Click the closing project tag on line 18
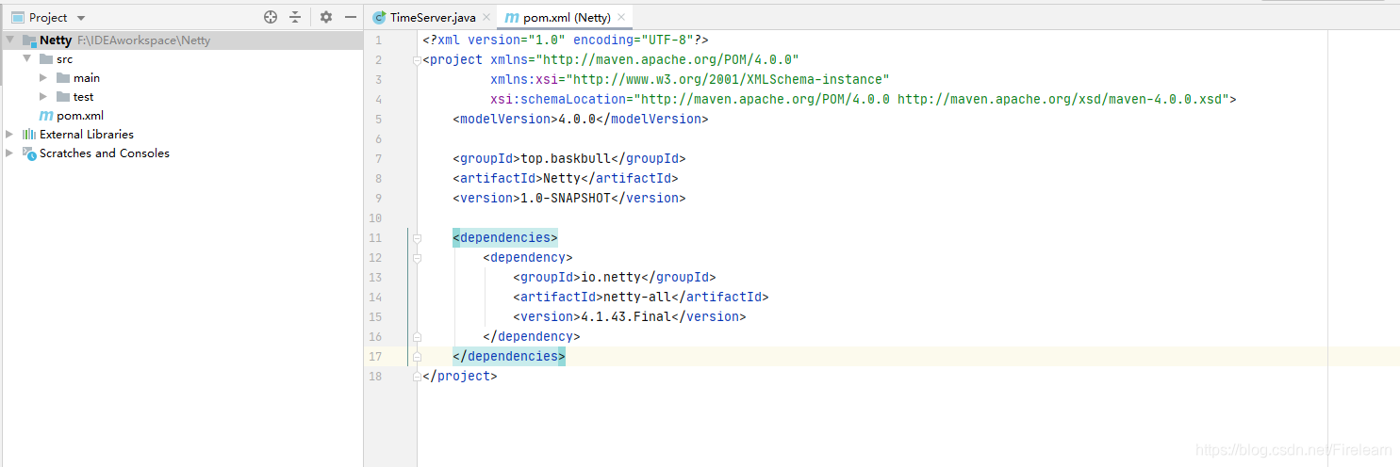This screenshot has width=1400, height=467. pyautogui.click(x=460, y=376)
